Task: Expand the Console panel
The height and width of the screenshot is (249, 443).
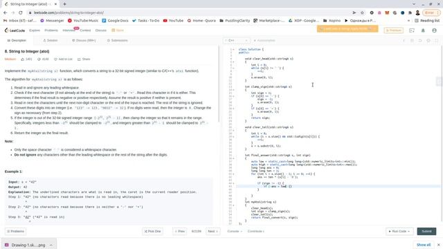Action: pos(235,231)
